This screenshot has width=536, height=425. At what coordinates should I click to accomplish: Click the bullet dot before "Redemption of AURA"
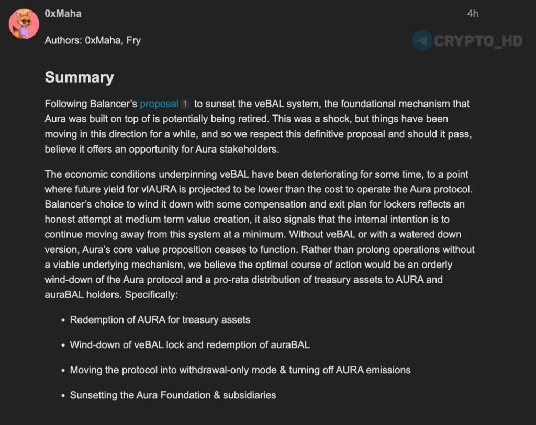[x=63, y=320]
